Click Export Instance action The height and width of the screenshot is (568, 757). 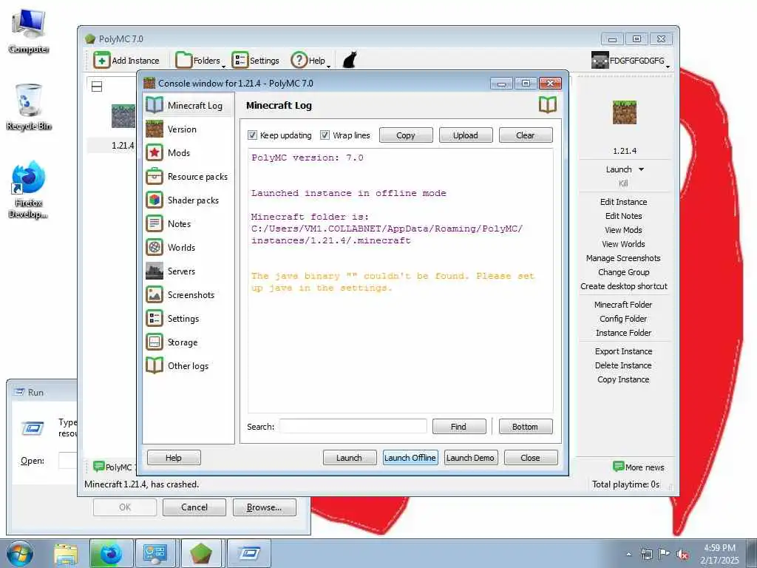(623, 351)
